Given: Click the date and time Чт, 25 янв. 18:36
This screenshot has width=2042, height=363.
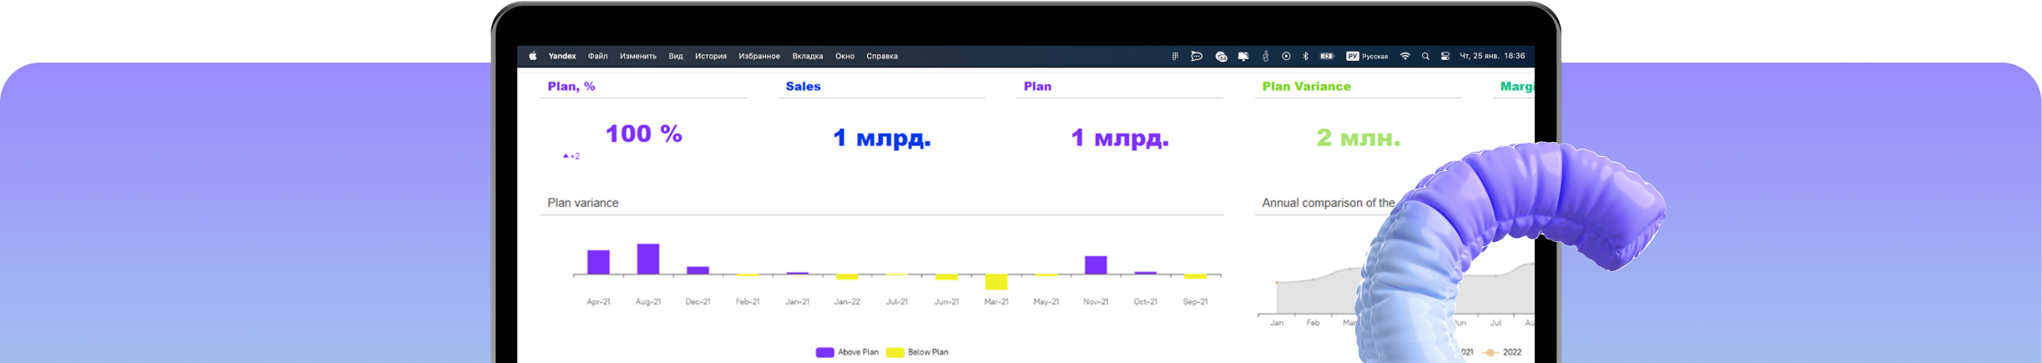Looking at the screenshot, I should [1492, 56].
